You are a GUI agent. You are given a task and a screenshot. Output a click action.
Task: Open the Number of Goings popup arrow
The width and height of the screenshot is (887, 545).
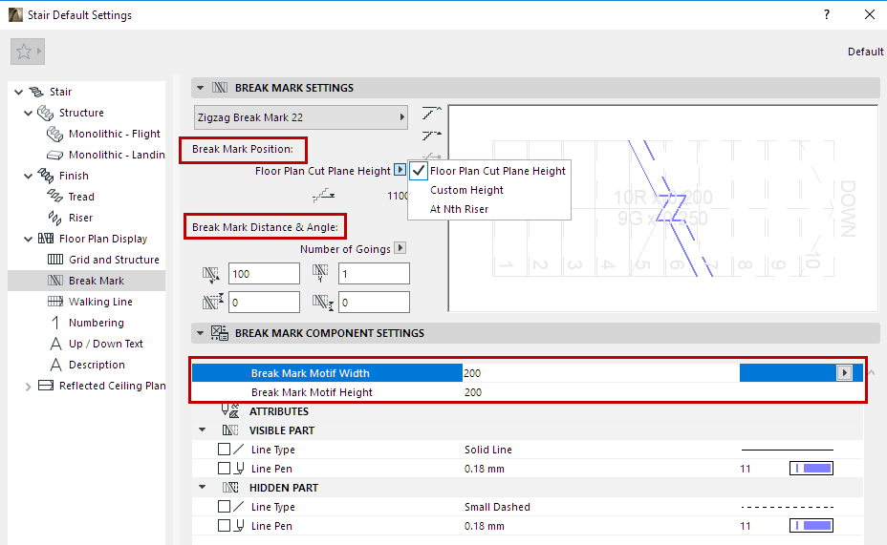[x=400, y=248]
